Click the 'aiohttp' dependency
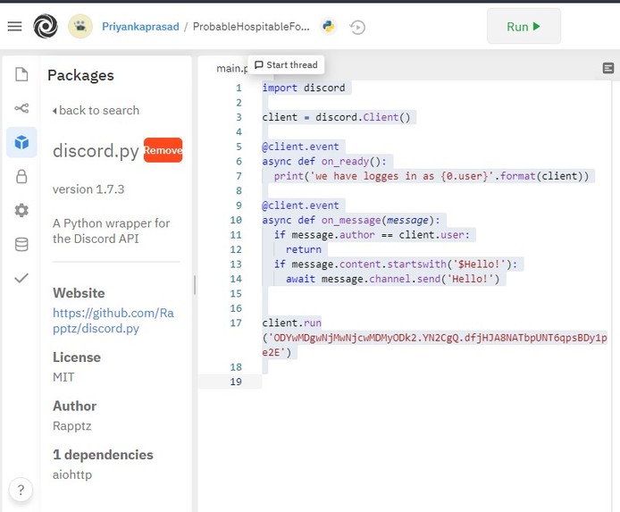 point(72,474)
